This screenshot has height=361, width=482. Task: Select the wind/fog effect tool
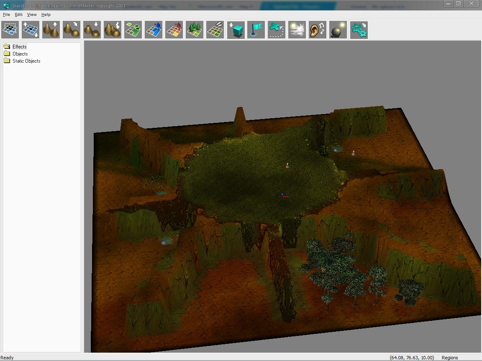pos(297,30)
